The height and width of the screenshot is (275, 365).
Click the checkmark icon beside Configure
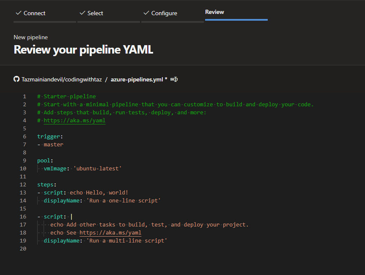click(x=146, y=13)
